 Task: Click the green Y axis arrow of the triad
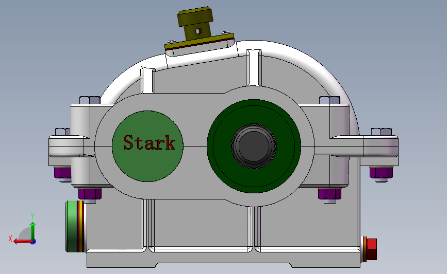point(33,230)
